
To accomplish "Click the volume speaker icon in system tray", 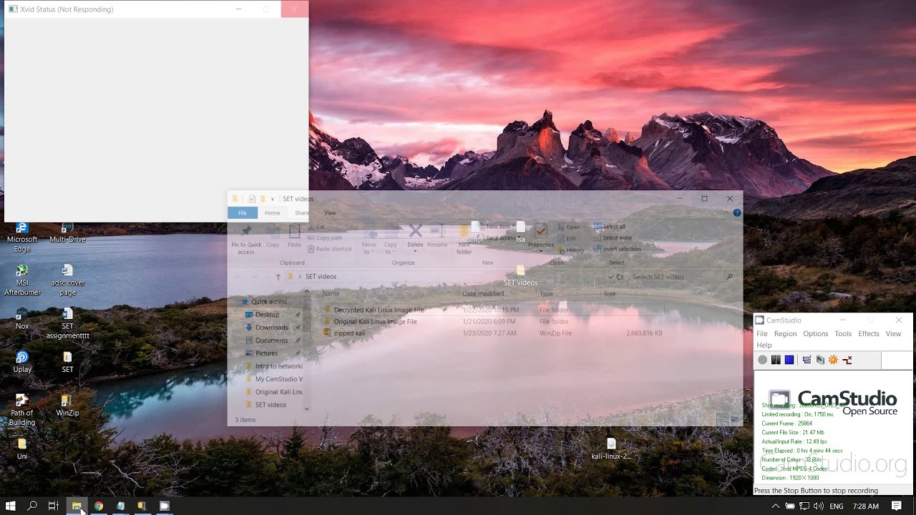I will pyautogui.click(x=818, y=506).
